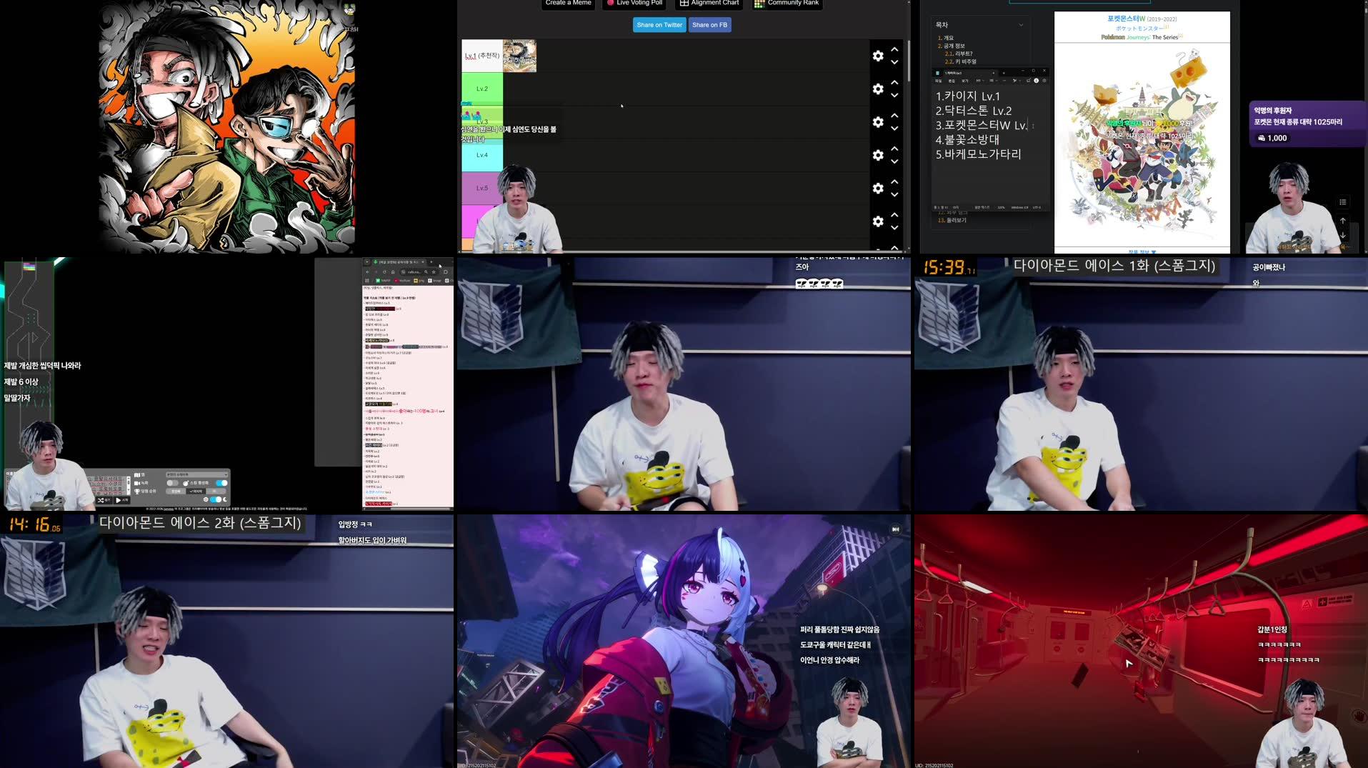Click the browser back arrow in list window

click(x=368, y=272)
